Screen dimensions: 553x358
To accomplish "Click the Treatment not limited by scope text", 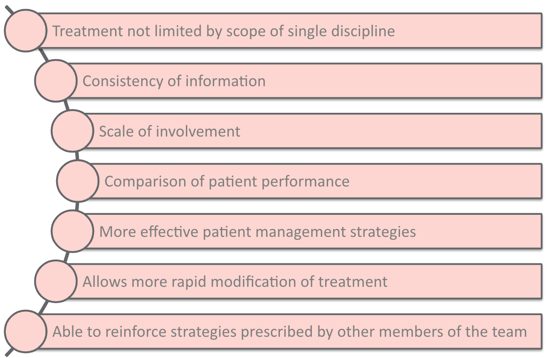I will (x=224, y=31).
